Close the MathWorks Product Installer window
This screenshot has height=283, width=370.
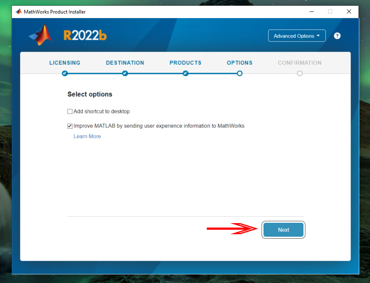[x=349, y=11]
